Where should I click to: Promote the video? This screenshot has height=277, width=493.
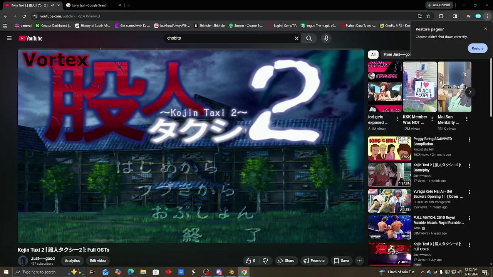(x=314, y=260)
